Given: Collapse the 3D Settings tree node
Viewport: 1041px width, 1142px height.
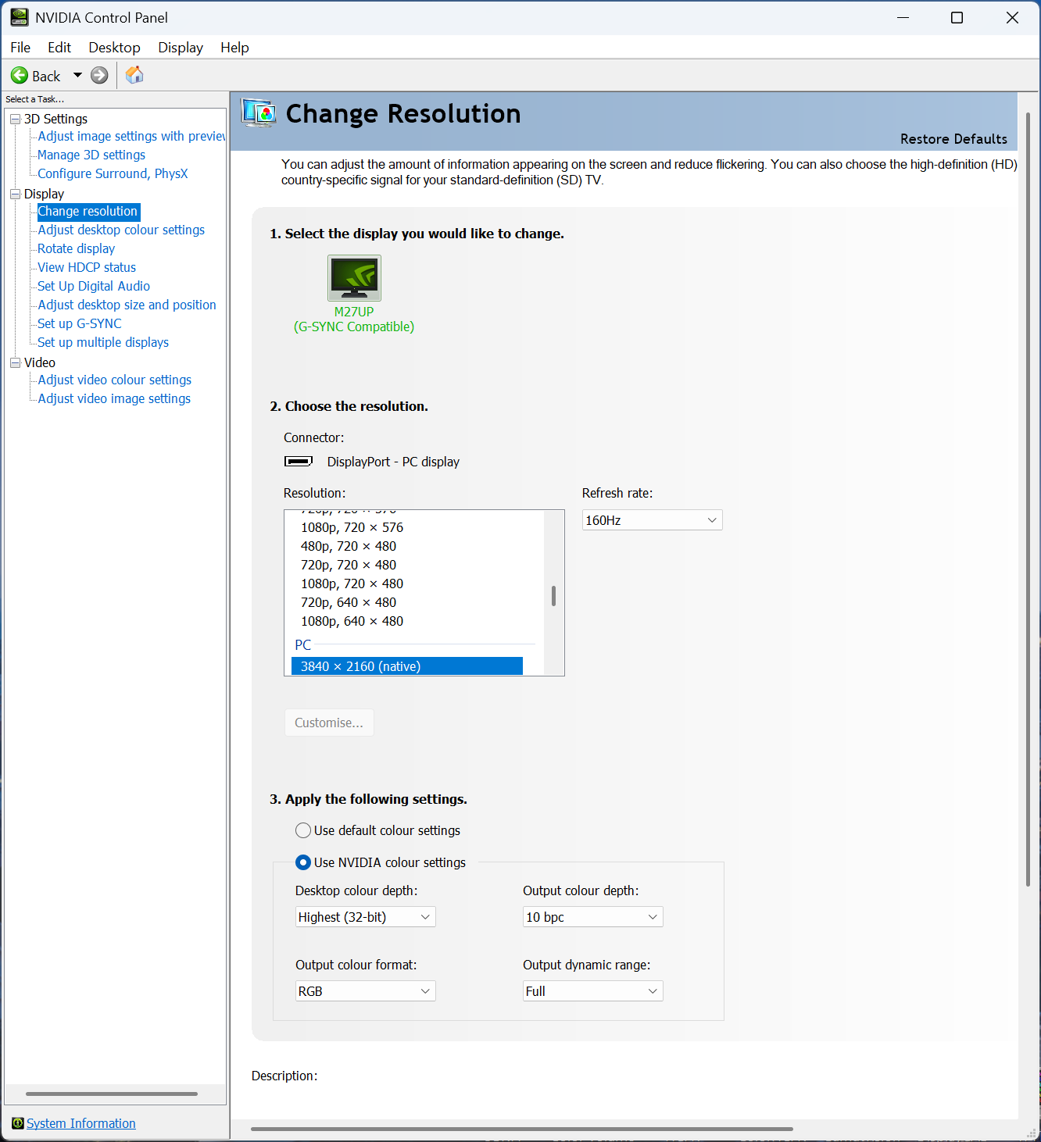Looking at the screenshot, I should [15, 119].
